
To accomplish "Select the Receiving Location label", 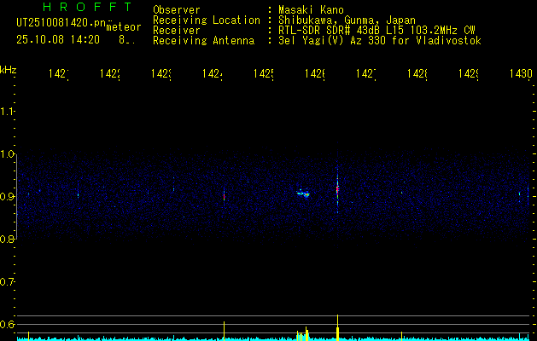I will (x=207, y=20).
